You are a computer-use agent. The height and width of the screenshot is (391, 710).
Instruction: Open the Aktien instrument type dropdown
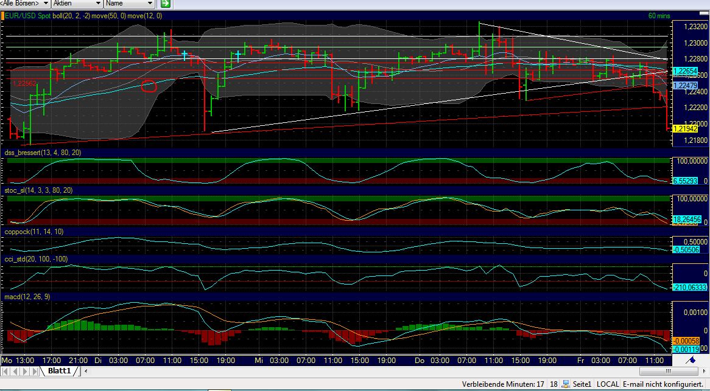pyautogui.click(x=77, y=4)
